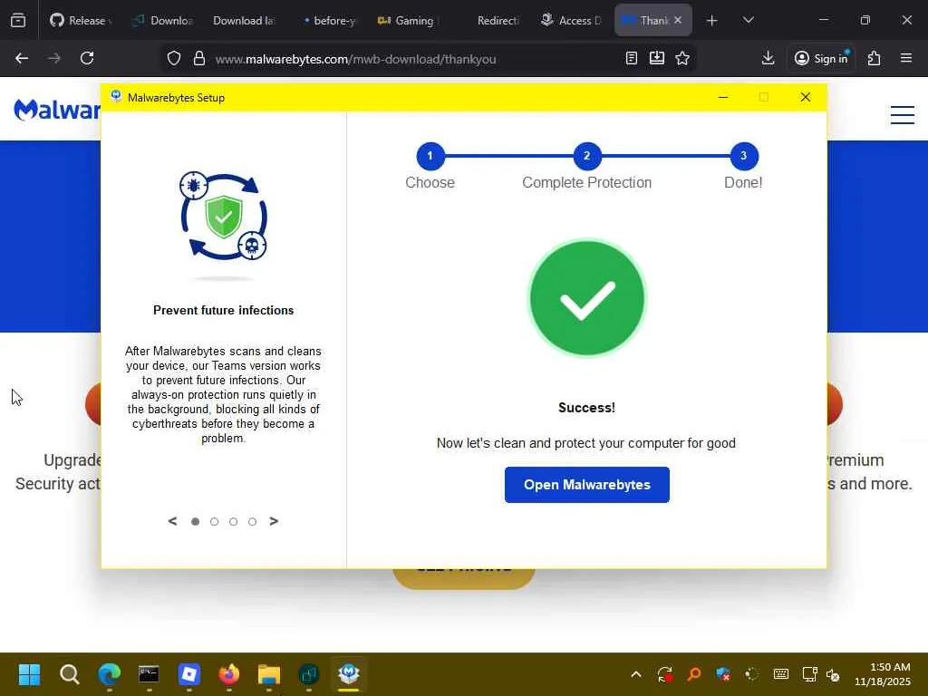
Task: Click the malwarebytes.com URL address bar
Action: click(355, 59)
